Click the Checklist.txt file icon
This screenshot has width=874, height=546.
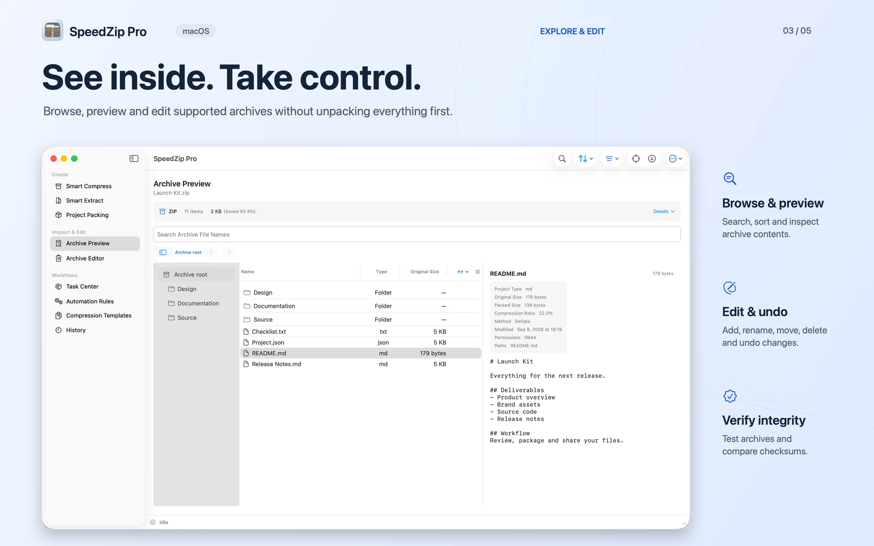tap(246, 332)
